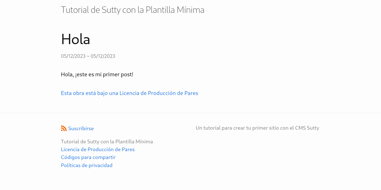Select the post body text 'Hola, ¡este es mi primer post!'
Screen dimensions: 381x190
(x=97, y=74)
